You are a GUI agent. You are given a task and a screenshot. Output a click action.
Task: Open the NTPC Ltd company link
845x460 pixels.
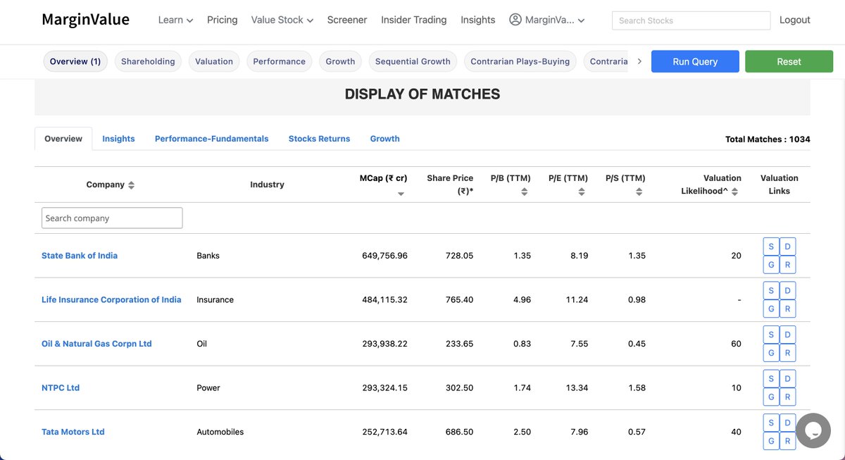61,387
